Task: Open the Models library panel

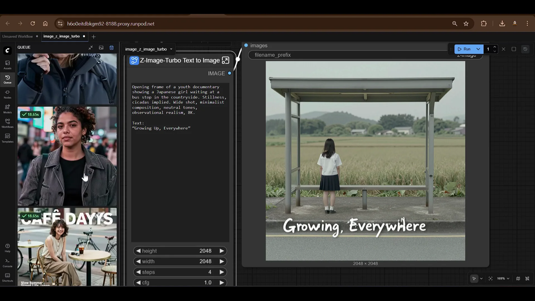Action: click(7, 108)
